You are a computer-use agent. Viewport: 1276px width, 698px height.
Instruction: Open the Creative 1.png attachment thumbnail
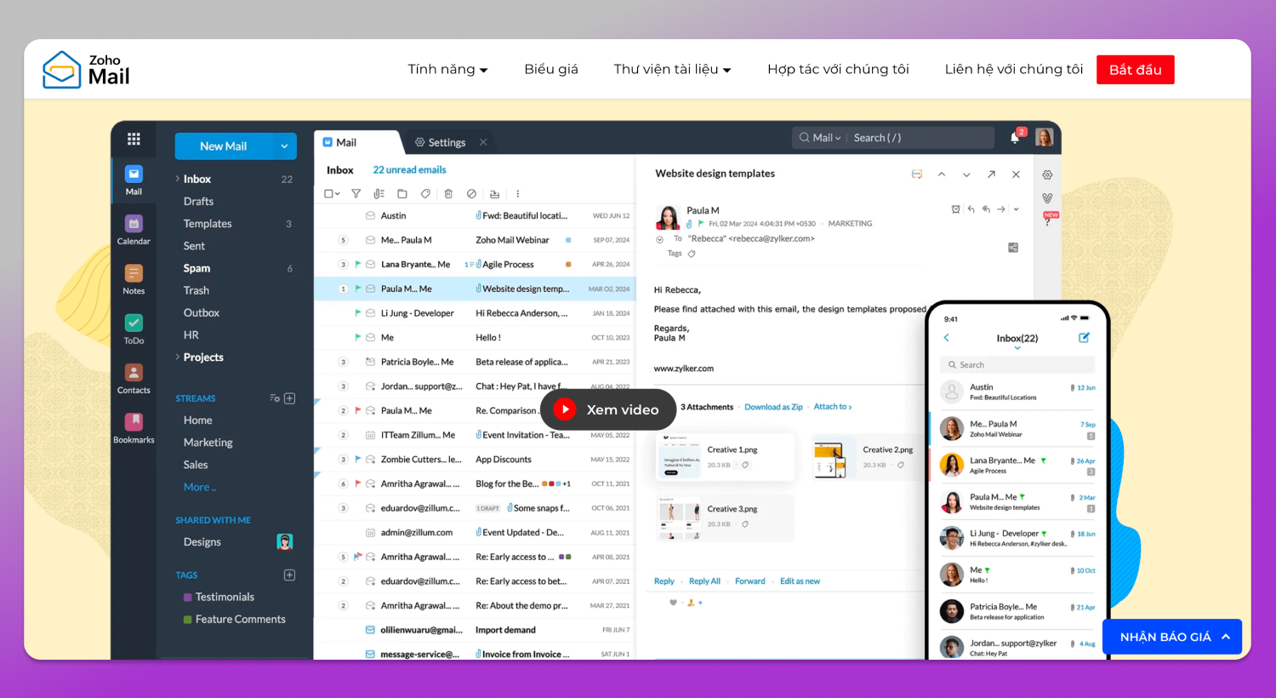tap(681, 457)
